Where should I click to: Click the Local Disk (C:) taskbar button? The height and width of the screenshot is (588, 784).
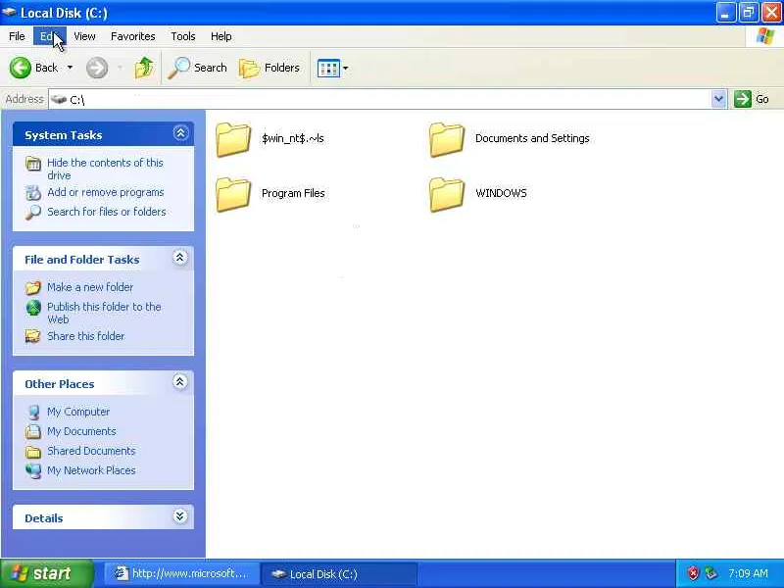click(x=339, y=573)
